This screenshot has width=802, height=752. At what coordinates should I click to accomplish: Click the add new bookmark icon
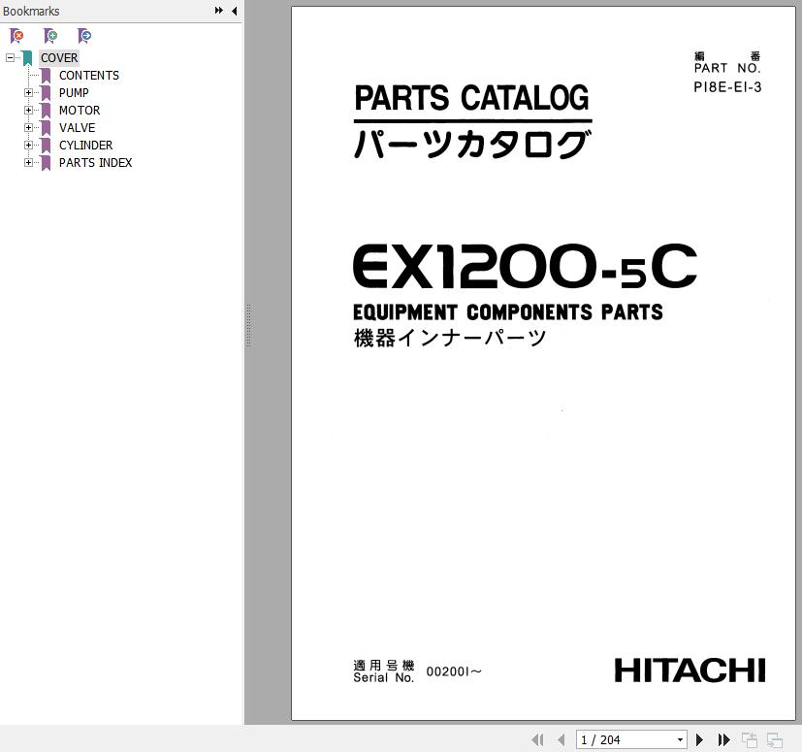(50, 36)
